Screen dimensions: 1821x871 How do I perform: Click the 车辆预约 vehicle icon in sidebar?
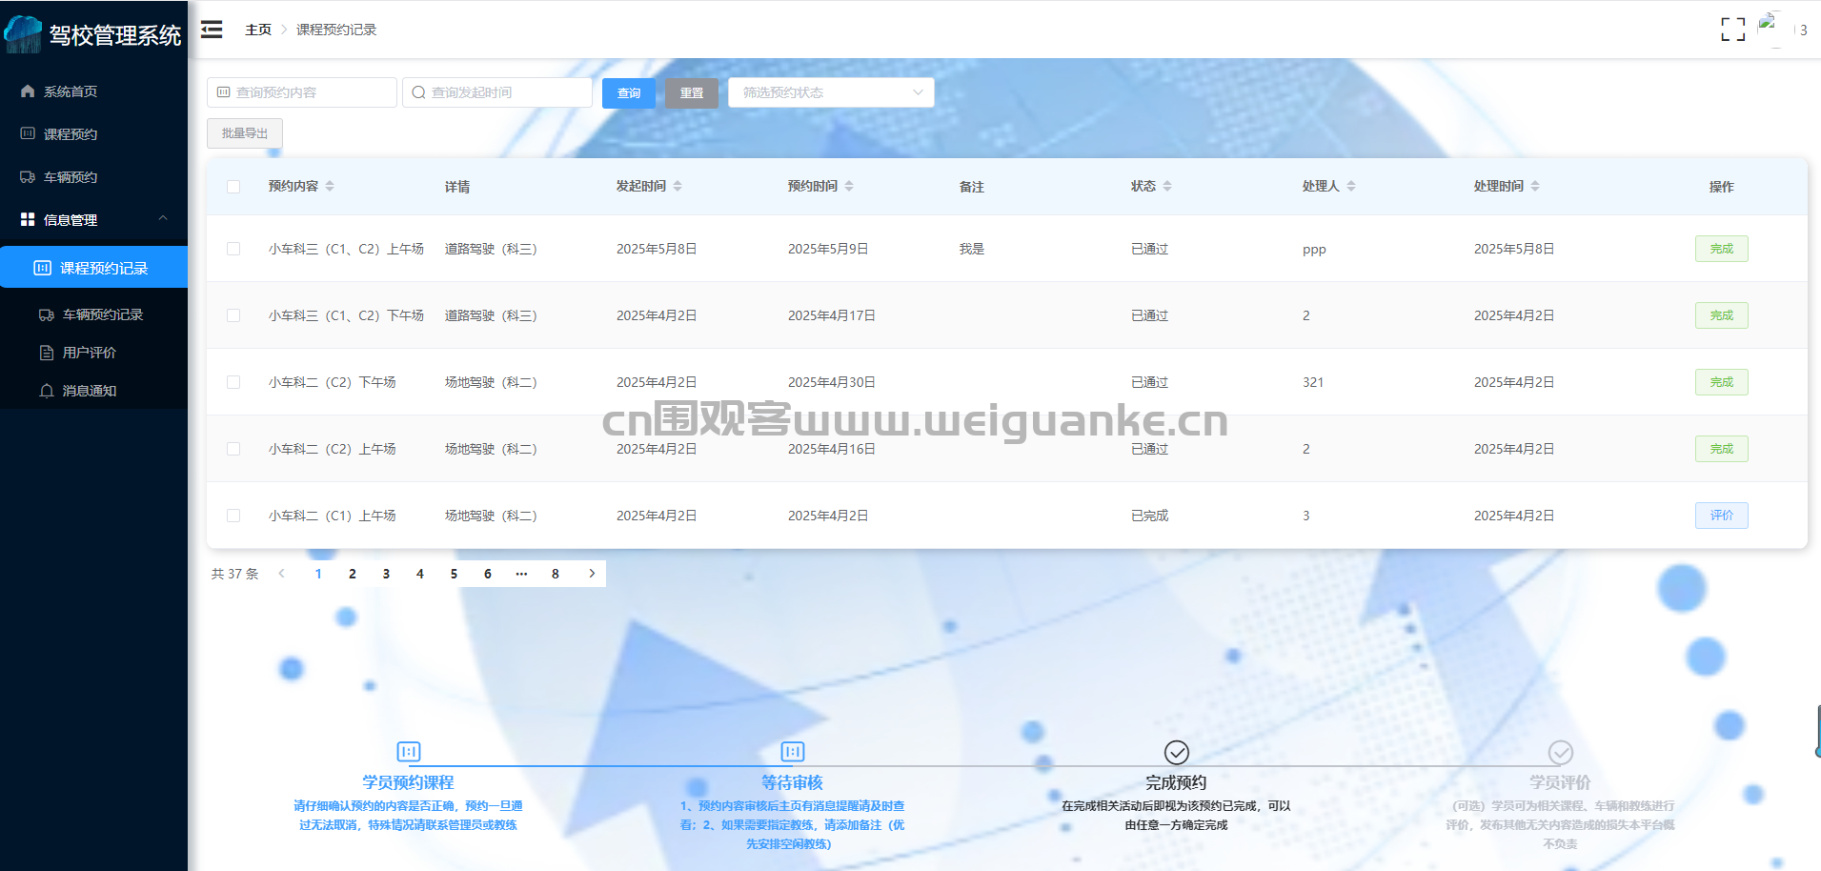(x=27, y=176)
